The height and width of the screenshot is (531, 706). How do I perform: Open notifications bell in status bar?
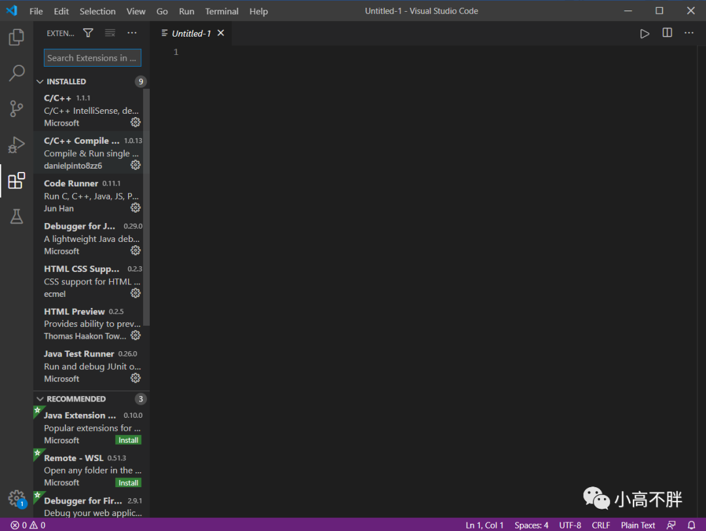[x=692, y=525]
